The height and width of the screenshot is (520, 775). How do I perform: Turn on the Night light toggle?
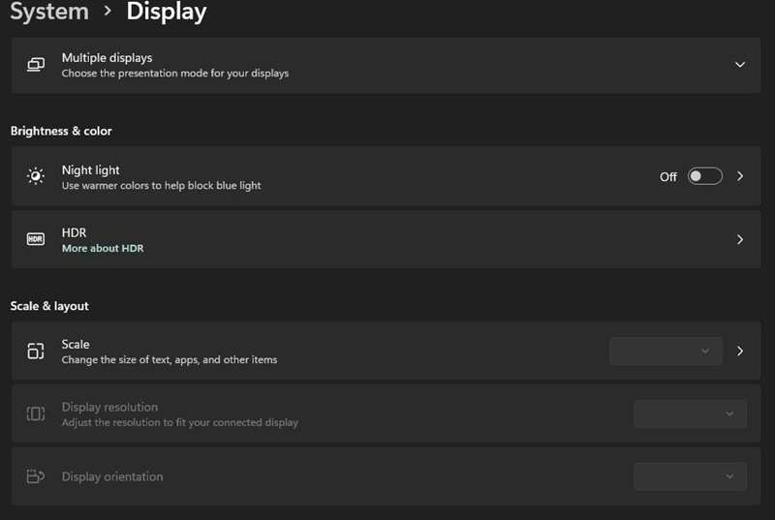click(x=705, y=176)
